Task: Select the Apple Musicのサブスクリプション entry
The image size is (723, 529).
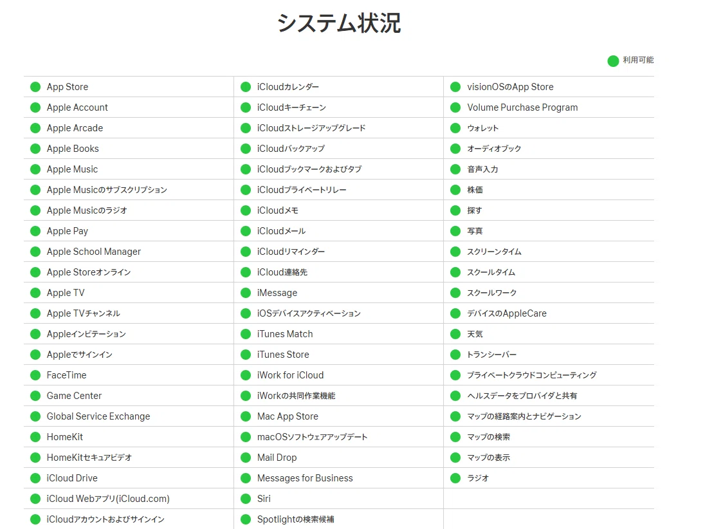Action: tap(107, 190)
